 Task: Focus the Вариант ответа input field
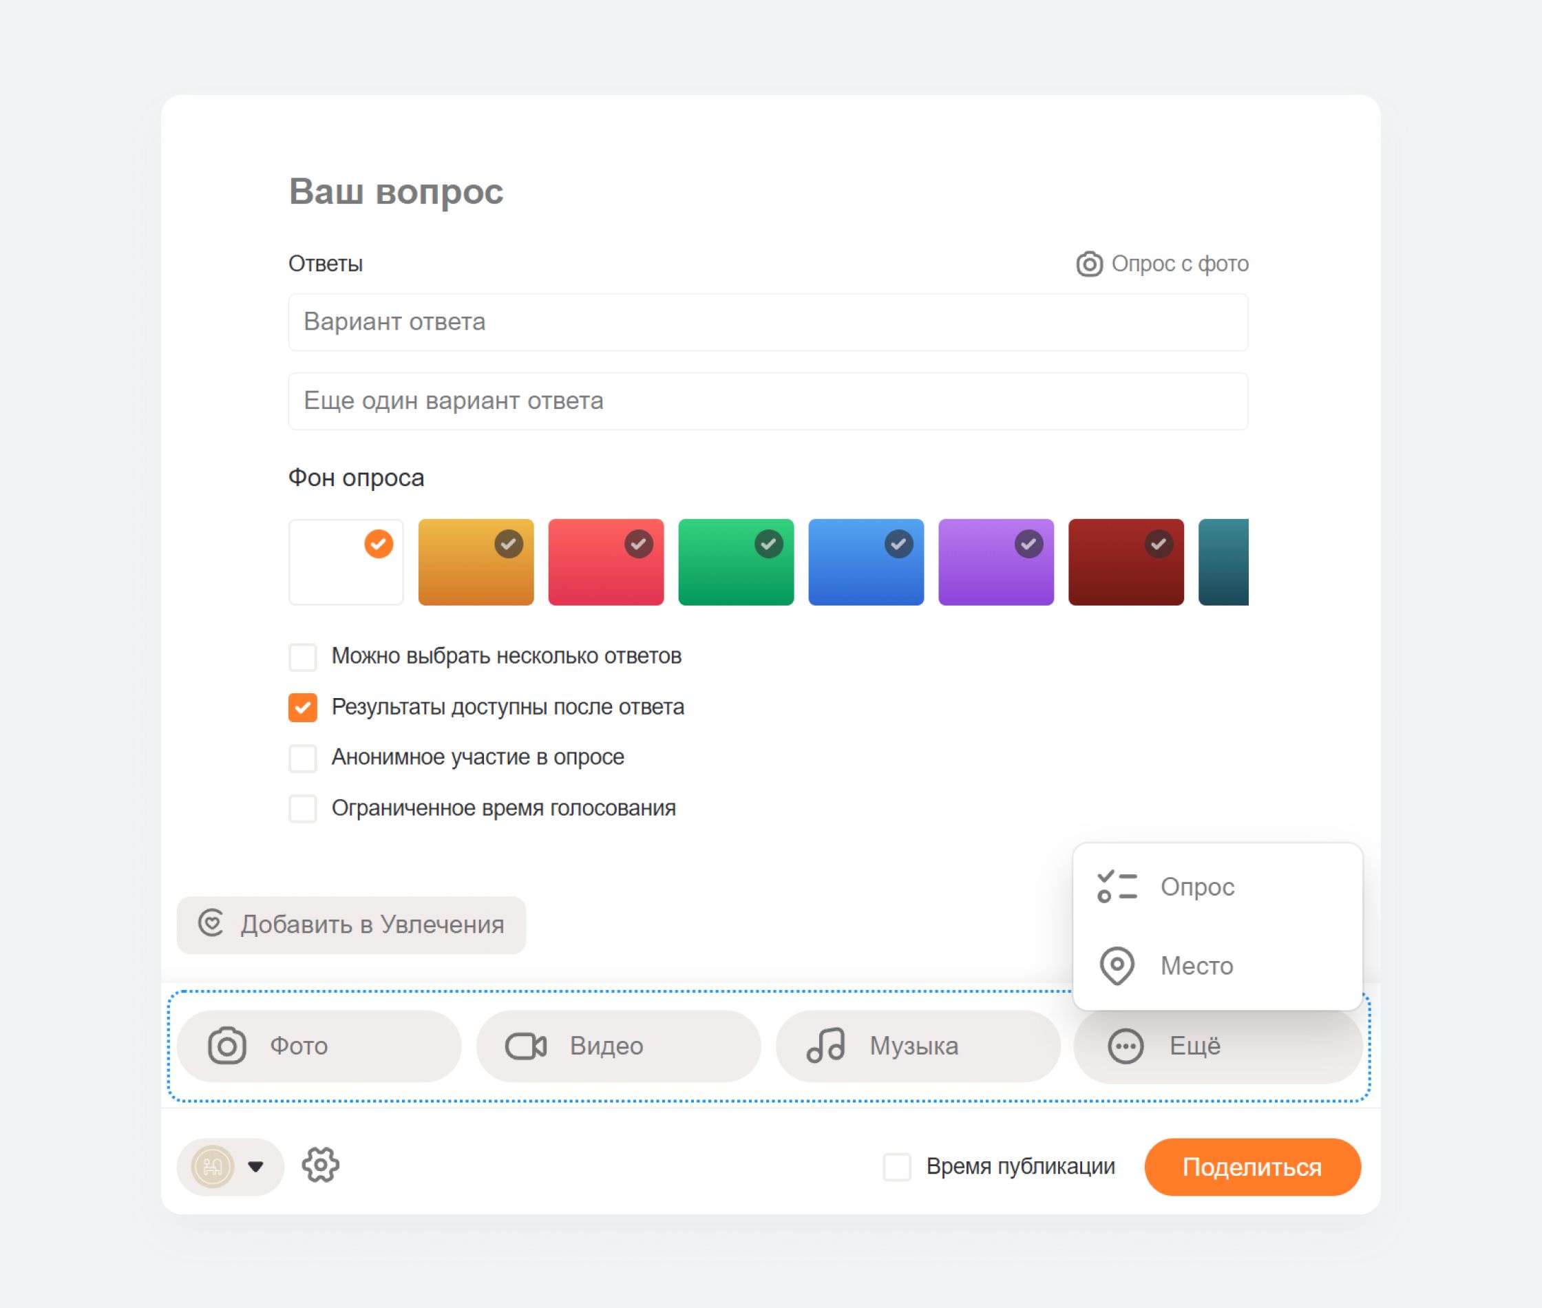pyautogui.click(x=768, y=321)
